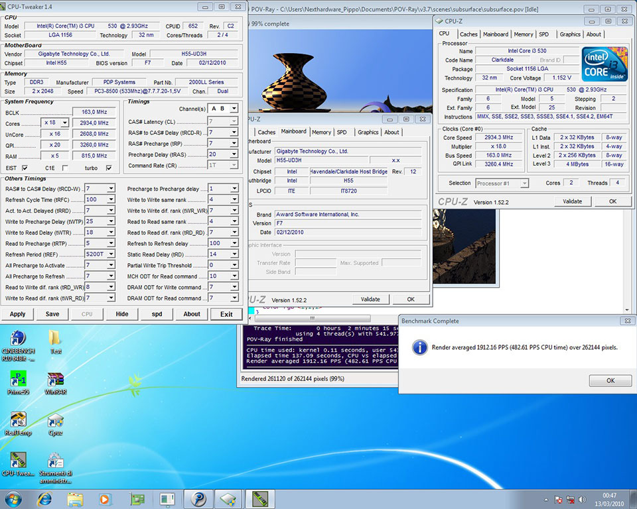
Task: Click the Intel Core i3 logo in CPU-Z
Action: click(604, 64)
